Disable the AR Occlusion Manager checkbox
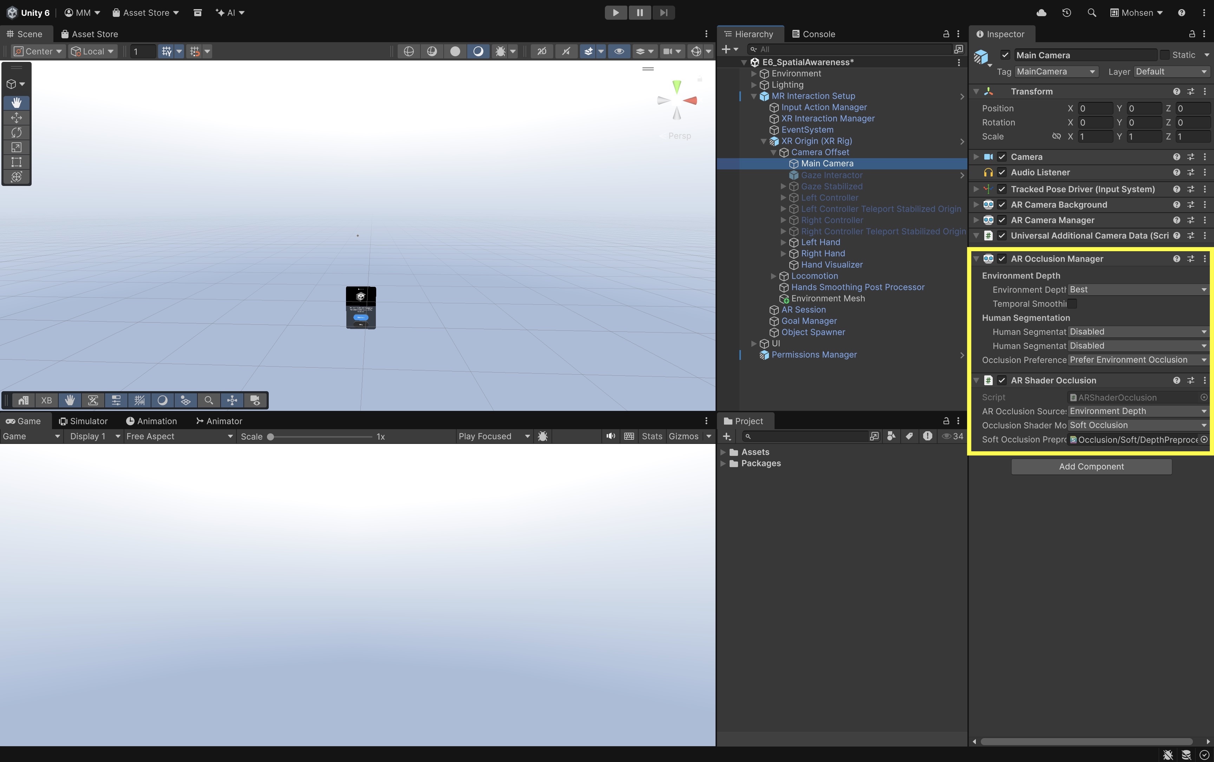Viewport: 1214px width, 762px height. click(x=1002, y=259)
